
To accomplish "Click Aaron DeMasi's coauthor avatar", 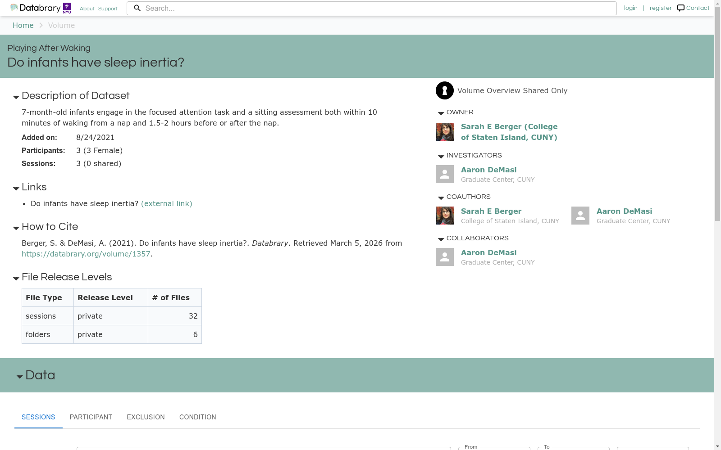I will pos(580,216).
